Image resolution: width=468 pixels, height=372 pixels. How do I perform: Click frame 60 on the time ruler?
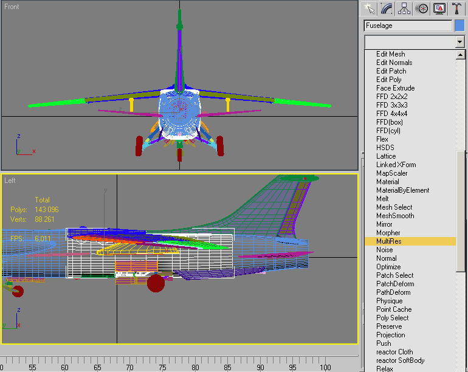tap(64, 367)
